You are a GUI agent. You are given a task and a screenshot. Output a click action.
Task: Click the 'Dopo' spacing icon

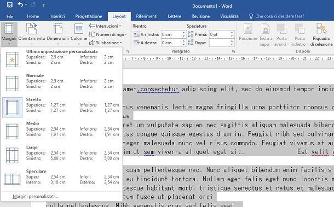tap(191, 43)
